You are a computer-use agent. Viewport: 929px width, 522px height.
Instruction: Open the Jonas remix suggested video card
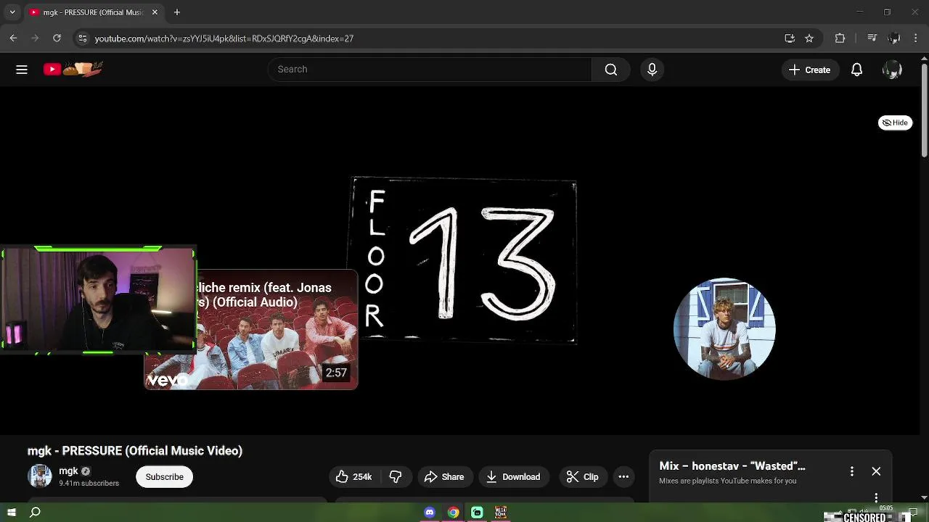[277, 330]
